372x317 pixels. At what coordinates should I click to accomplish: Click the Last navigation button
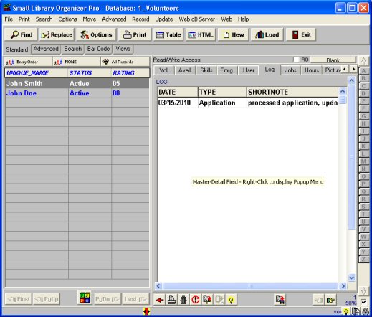(135, 299)
